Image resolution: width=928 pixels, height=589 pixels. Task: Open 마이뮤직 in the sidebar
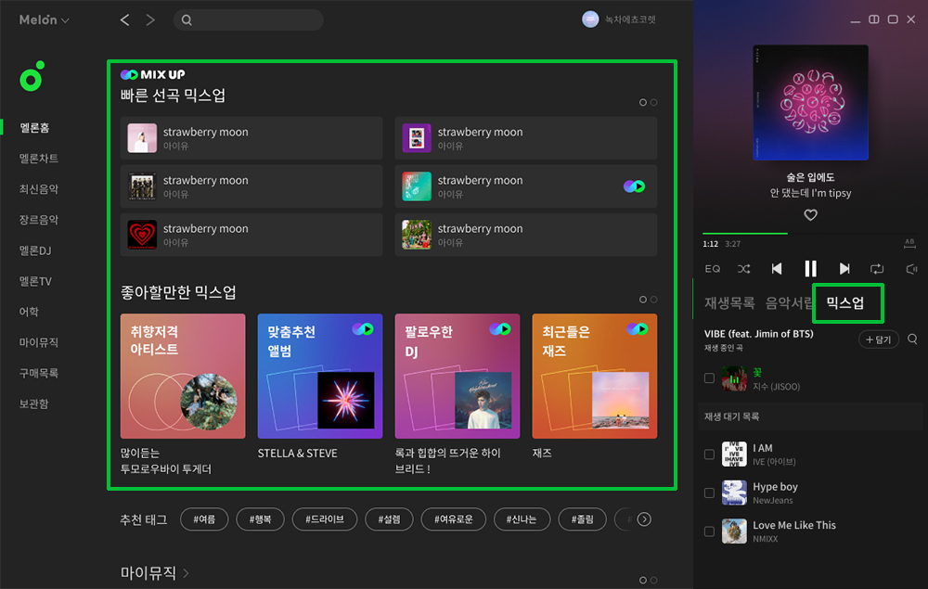pyautogui.click(x=38, y=342)
